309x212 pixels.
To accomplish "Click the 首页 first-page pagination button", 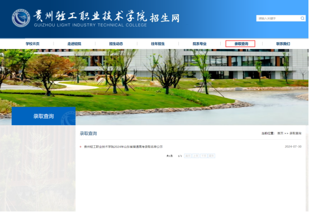I will (188, 156).
